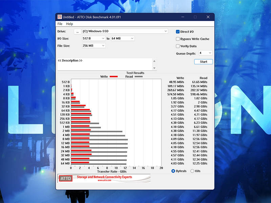Viewport: 271px width, 203px height.
Task: Click the Queue Depth label
Action: point(186,53)
